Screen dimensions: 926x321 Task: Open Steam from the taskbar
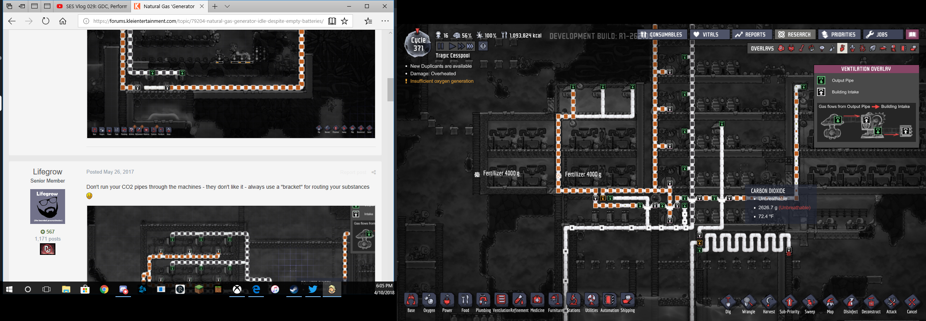coord(294,289)
